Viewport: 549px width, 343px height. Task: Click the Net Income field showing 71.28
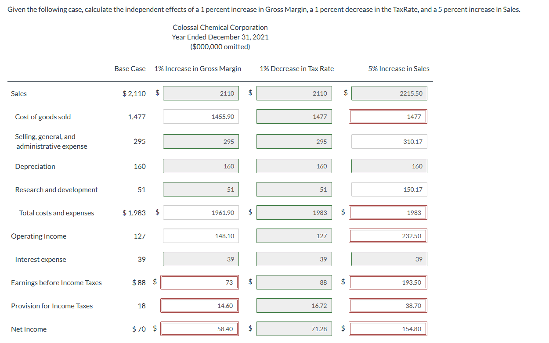click(x=294, y=329)
